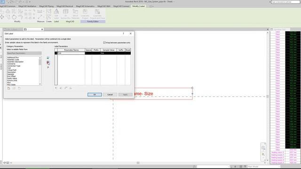Click fx formula icon beneath Label Parameters table
Screen dimensions: 301x169
pos(71,88)
